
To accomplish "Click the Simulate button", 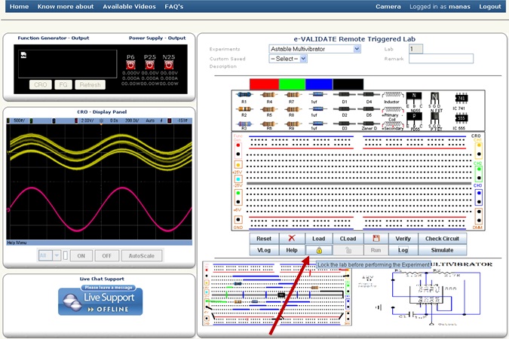I will [x=441, y=250].
